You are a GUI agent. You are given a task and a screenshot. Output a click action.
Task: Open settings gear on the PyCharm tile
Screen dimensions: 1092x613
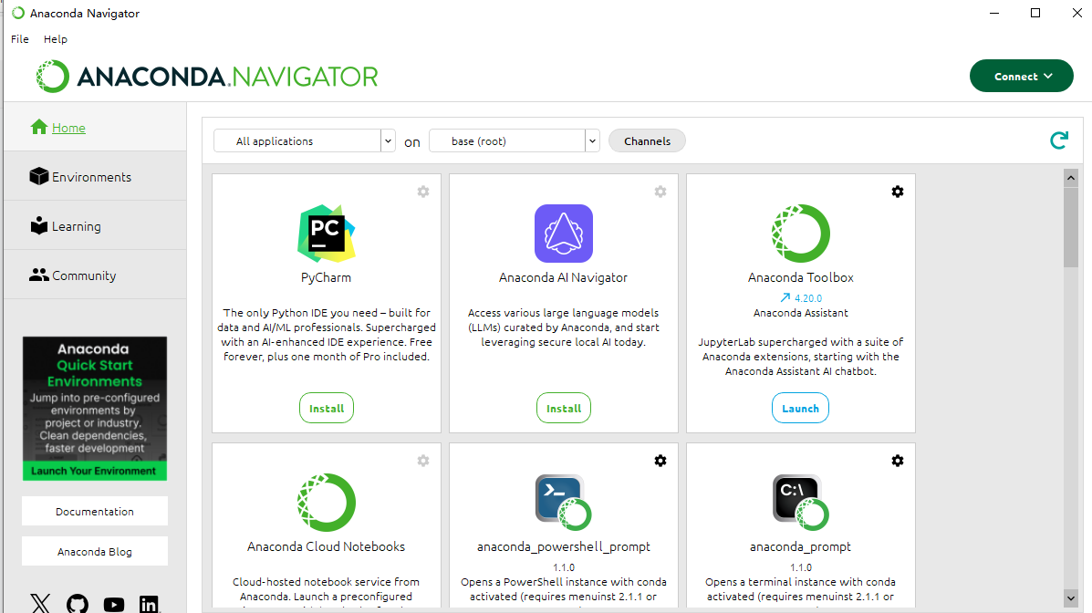click(x=422, y=192)
